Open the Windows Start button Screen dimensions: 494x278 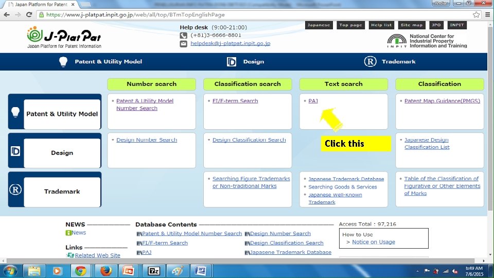(10, 271)
